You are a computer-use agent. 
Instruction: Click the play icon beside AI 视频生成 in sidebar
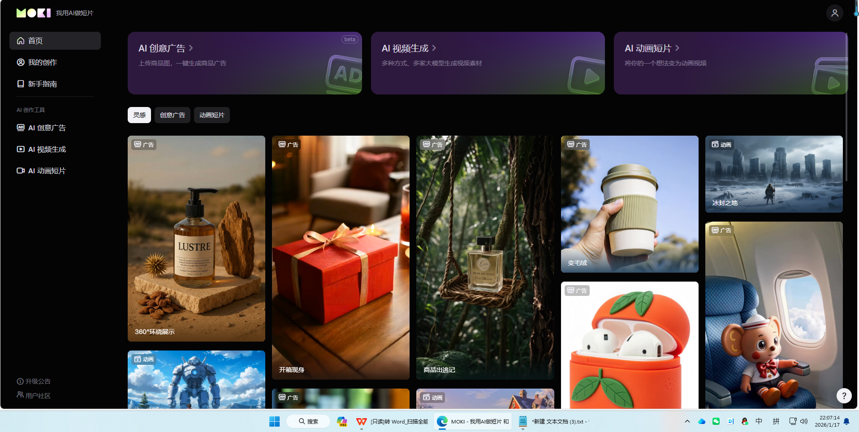click(x=21, y=149)
